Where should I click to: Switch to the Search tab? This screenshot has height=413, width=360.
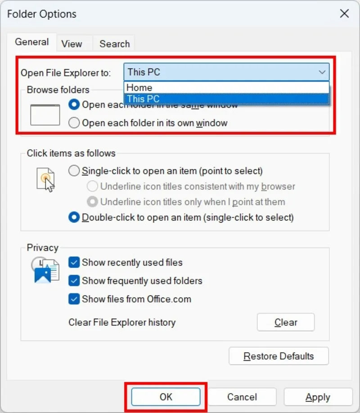point(114,44)
